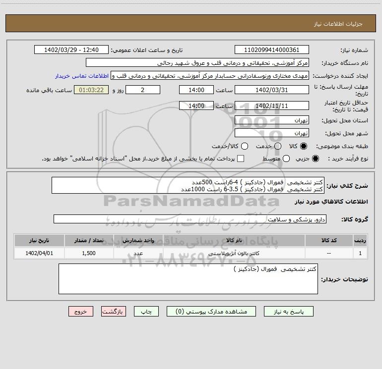Click the response deadline date 1402/03/31
This screenshot has width=382, height=369.
click(272, 90)
